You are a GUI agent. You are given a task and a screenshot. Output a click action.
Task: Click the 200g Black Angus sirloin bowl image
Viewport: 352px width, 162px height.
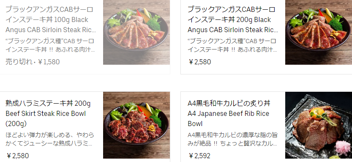pos(319,32)
